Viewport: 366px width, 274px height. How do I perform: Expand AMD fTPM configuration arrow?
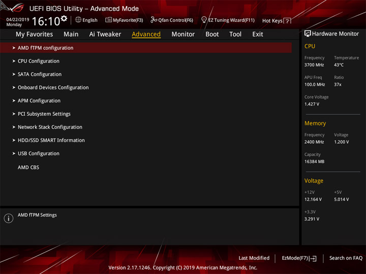pyautogui.click(x=14, y=48)
